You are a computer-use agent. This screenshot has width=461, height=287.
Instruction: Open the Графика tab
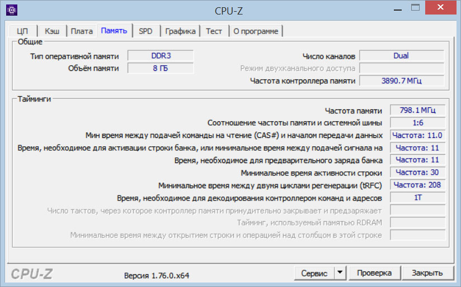point(180,31)
